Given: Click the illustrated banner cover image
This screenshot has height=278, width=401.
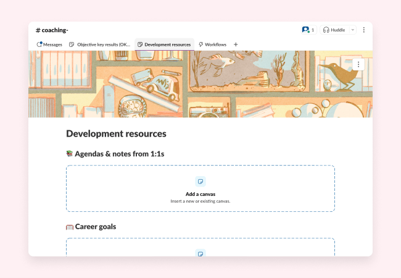Looking at the screenshot, I should 200,84.
